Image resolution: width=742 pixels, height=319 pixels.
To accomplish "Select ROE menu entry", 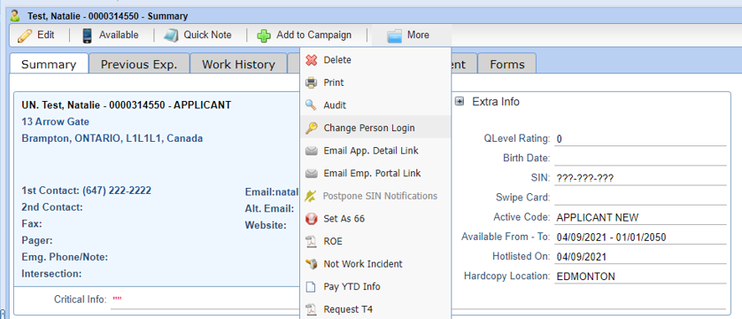I will tap(375, 241).
